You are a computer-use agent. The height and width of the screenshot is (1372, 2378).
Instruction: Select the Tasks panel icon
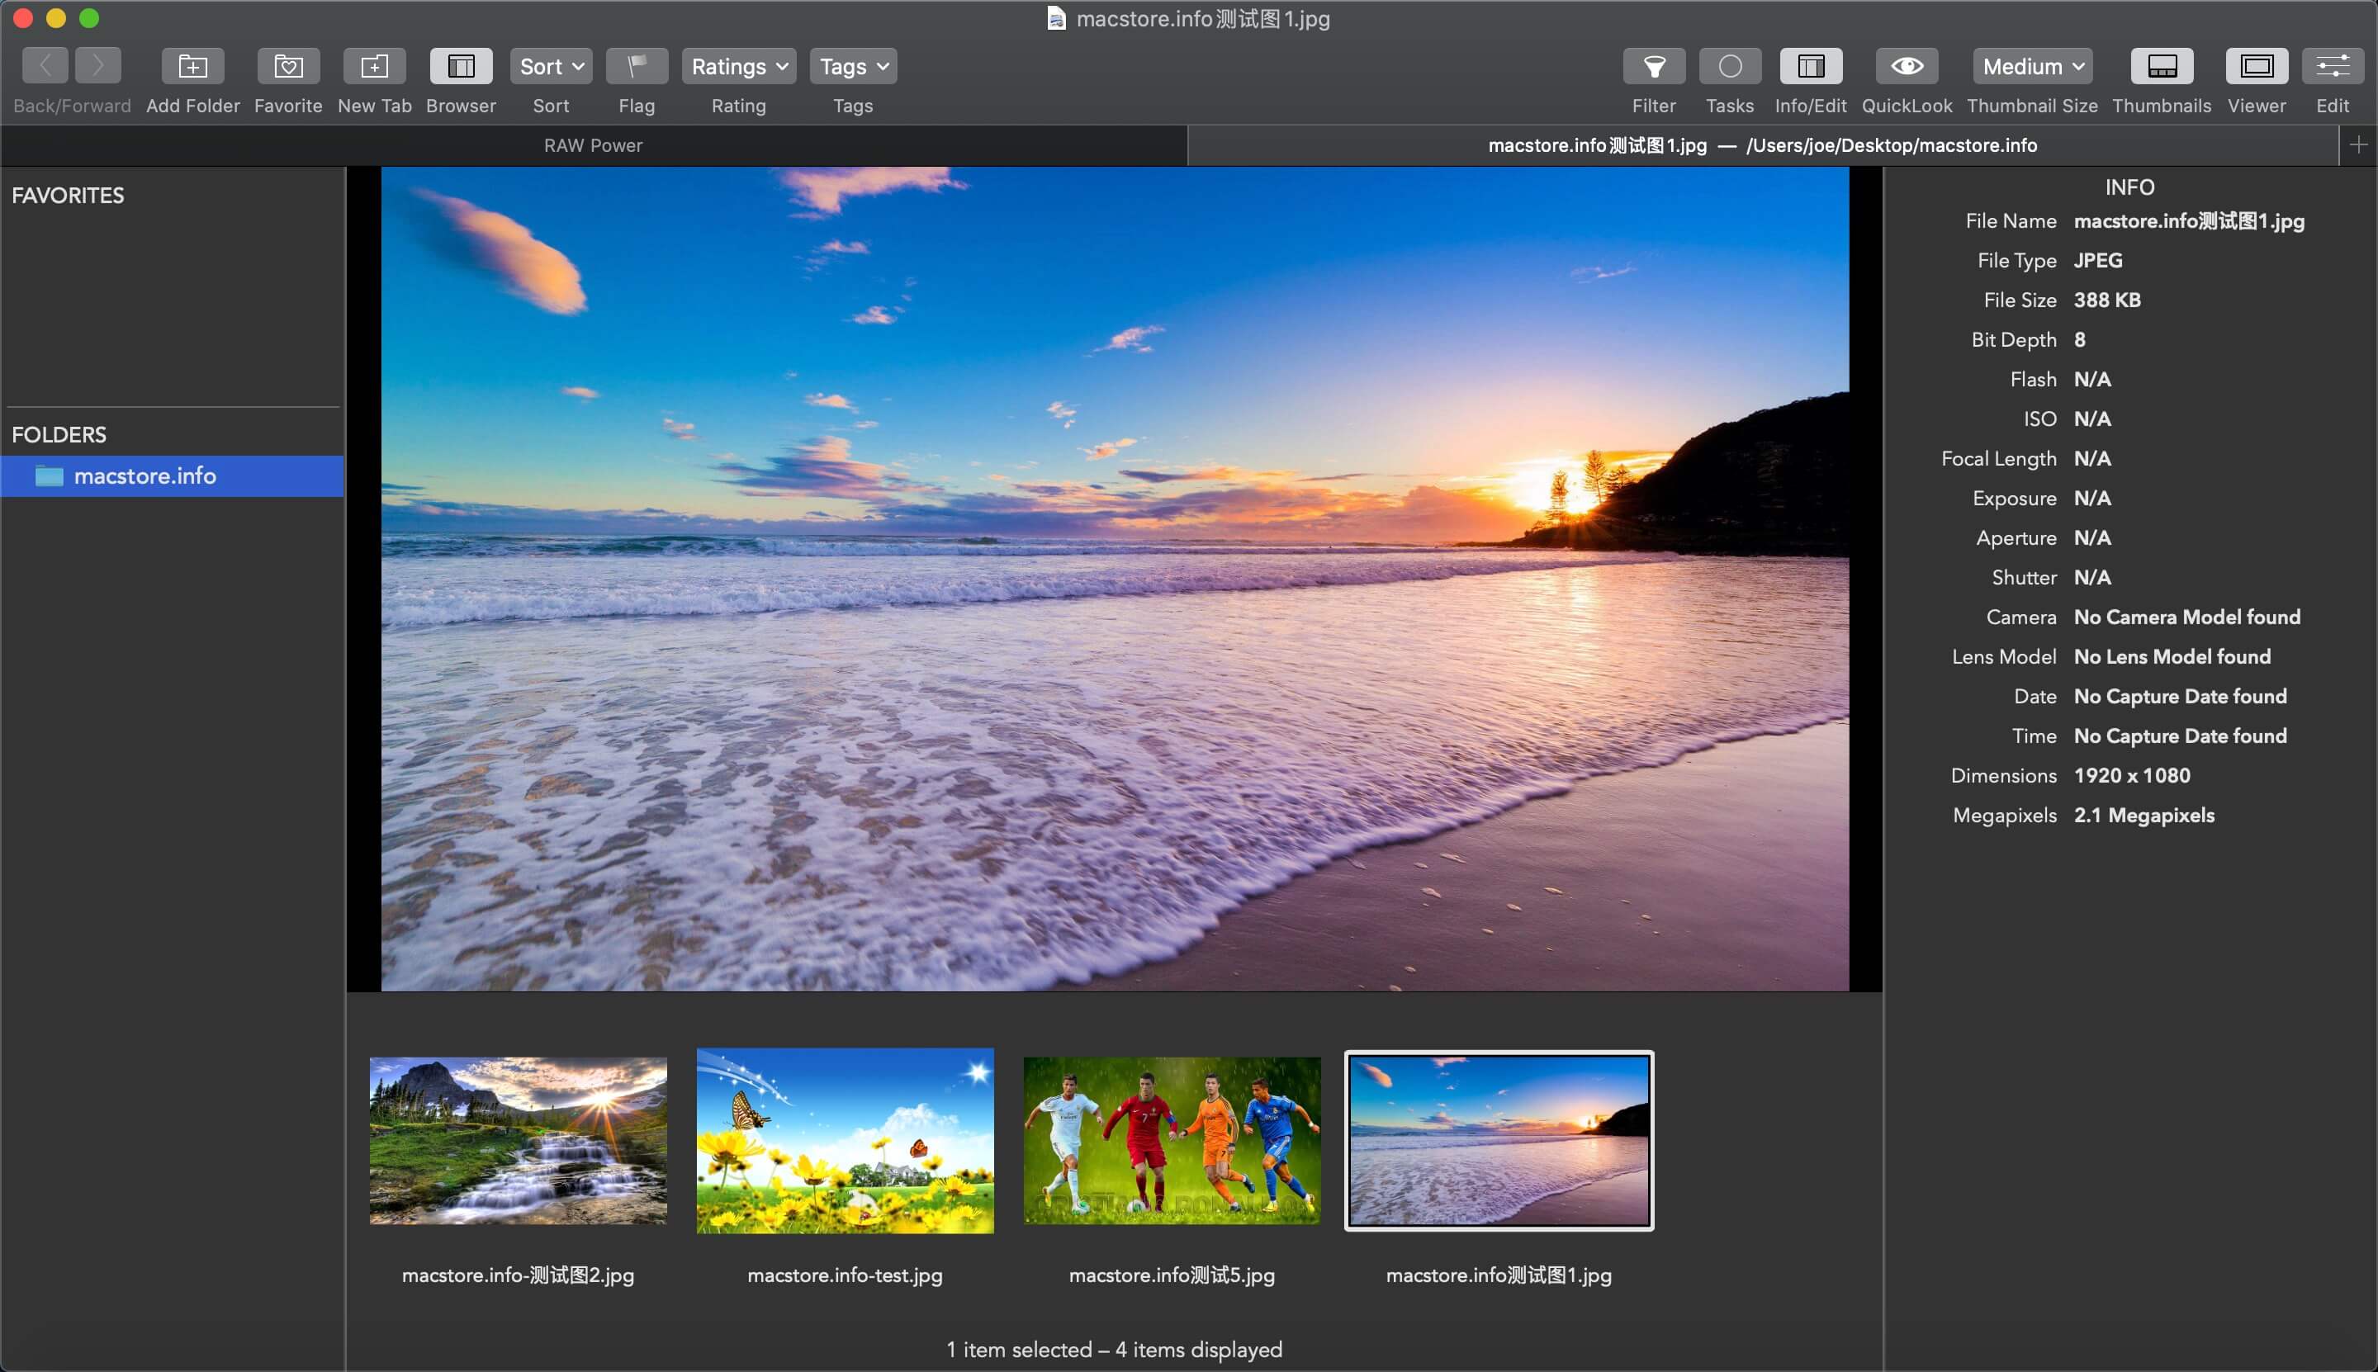1728,65
